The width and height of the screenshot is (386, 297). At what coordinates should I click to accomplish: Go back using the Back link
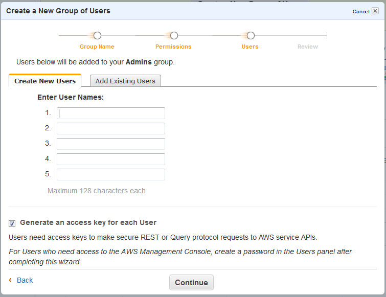(25, 280)
